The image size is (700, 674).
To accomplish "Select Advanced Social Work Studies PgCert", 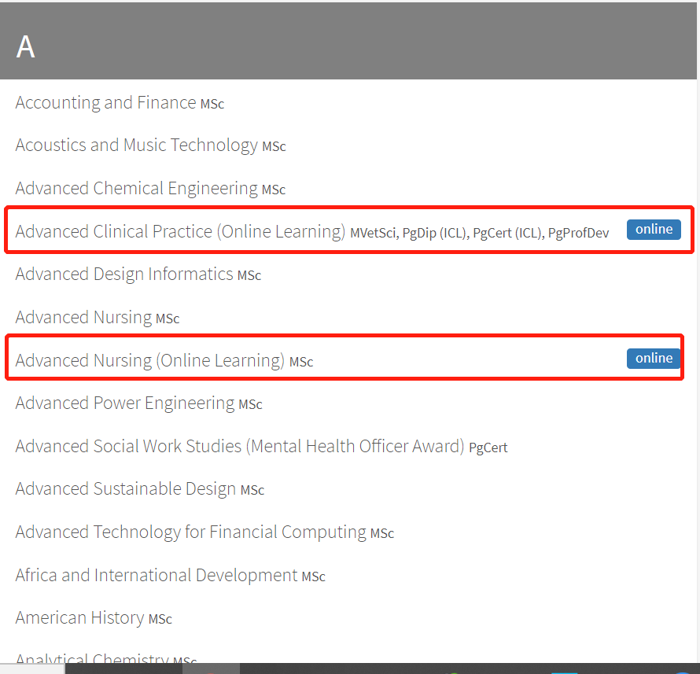I will 262,447.
